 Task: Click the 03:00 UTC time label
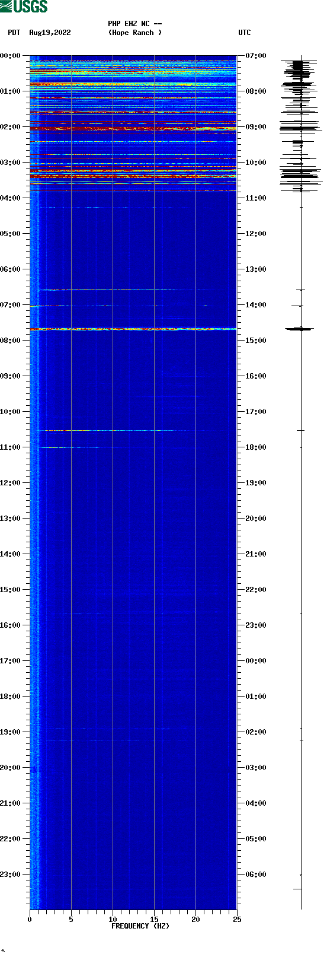coord(256,768)
